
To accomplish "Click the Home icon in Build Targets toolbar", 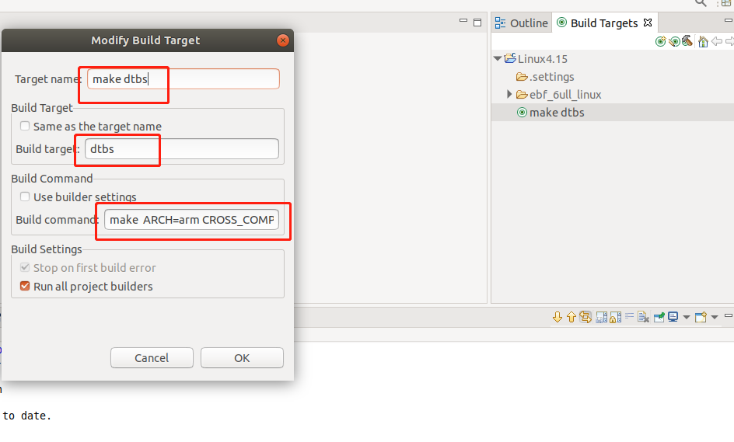I will tap(703, 42).
